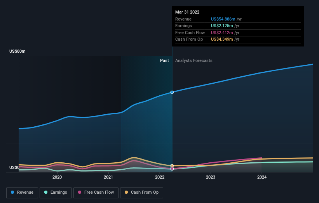Screen dimensions: 319x203
Task: Click the blue Revenue data point marker
Action: pyautogui.click(x=172, y=92)
